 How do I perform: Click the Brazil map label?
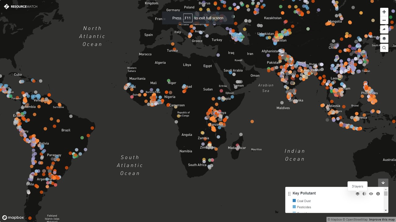[x=66, y=130]
